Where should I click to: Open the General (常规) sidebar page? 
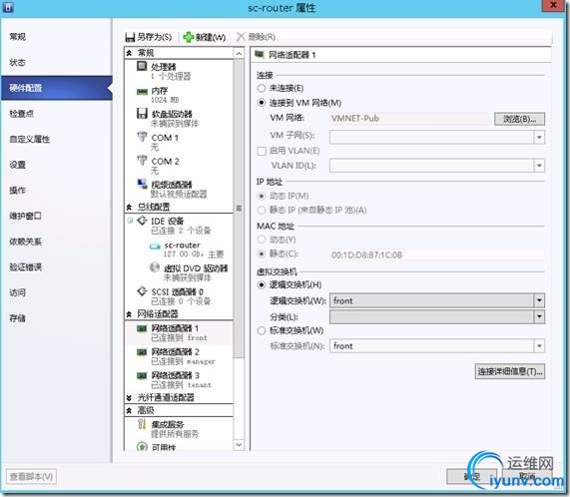click(x=56, y=37)
